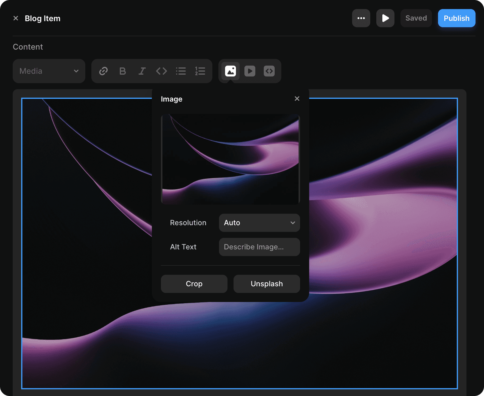The width and height of the screenshot is (484, 396).
Task: Click the Publish button
Action: click(456, 18)
